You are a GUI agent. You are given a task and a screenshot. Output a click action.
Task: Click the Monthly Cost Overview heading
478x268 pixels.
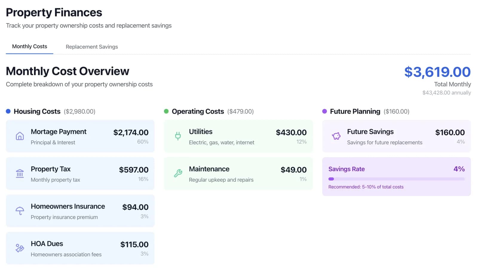[x=68, y=71]
